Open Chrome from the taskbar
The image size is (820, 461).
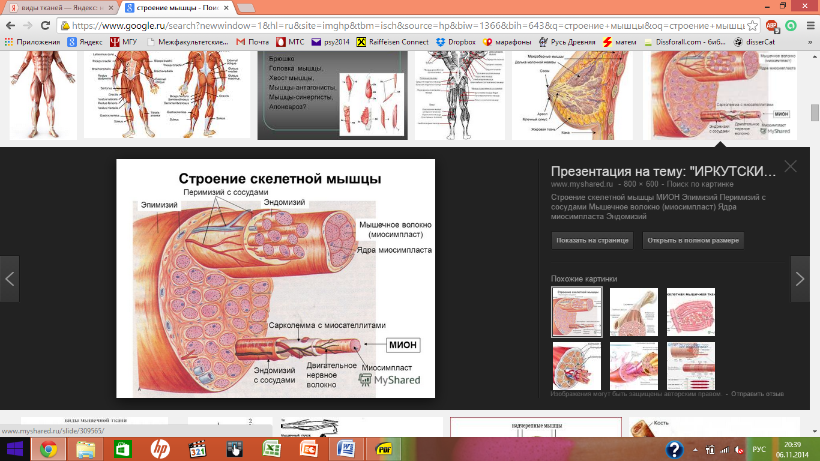(x=49, y=449)
